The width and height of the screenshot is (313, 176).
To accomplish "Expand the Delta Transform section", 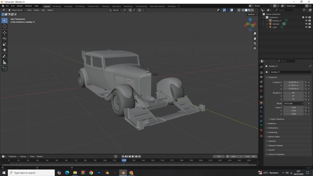I will click(277, 119).
